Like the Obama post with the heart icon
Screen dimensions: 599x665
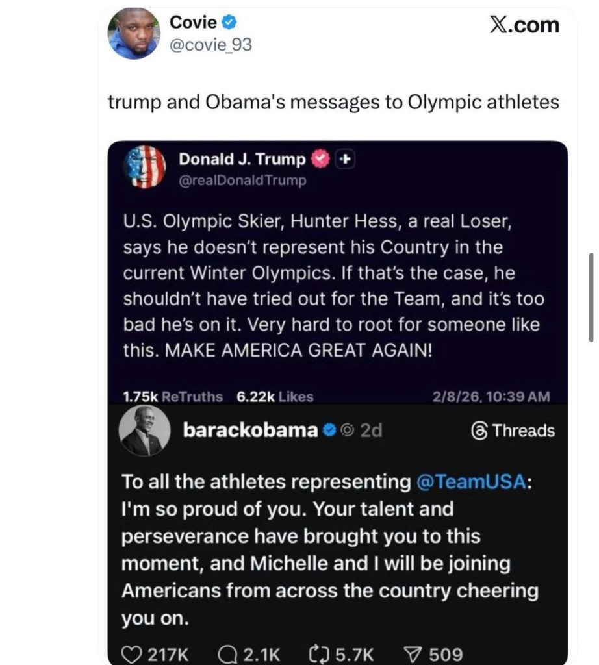(x=133, y=655)
